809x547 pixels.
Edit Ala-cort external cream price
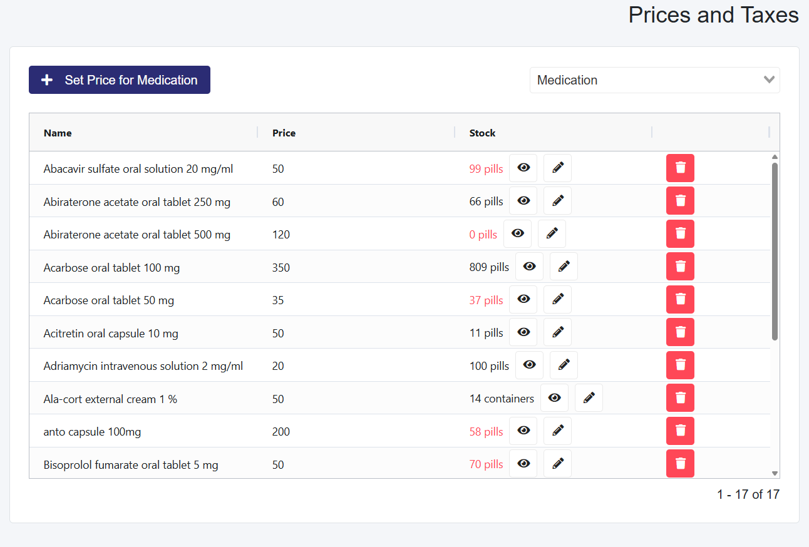click(x=589, y=398)
